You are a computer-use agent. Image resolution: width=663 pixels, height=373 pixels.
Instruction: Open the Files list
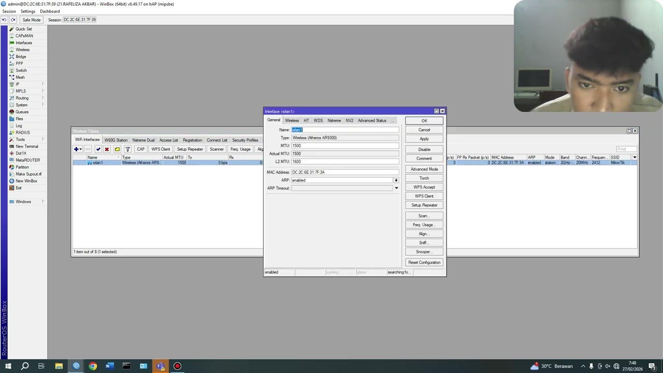pos(19,119)
